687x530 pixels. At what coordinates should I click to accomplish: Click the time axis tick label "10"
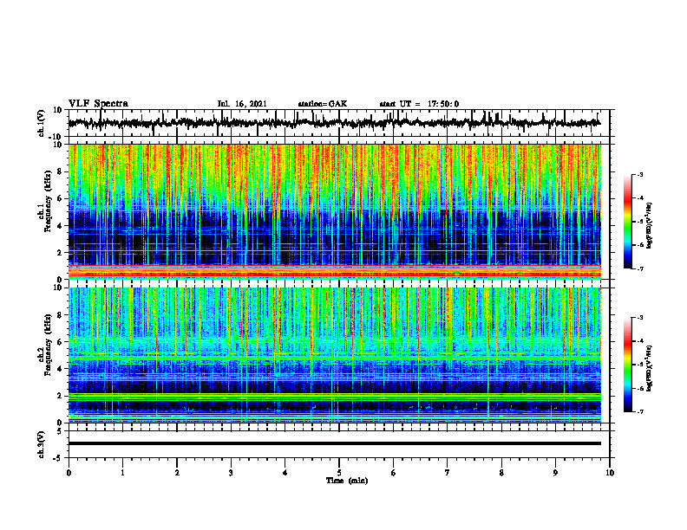(x=610, y=473)
